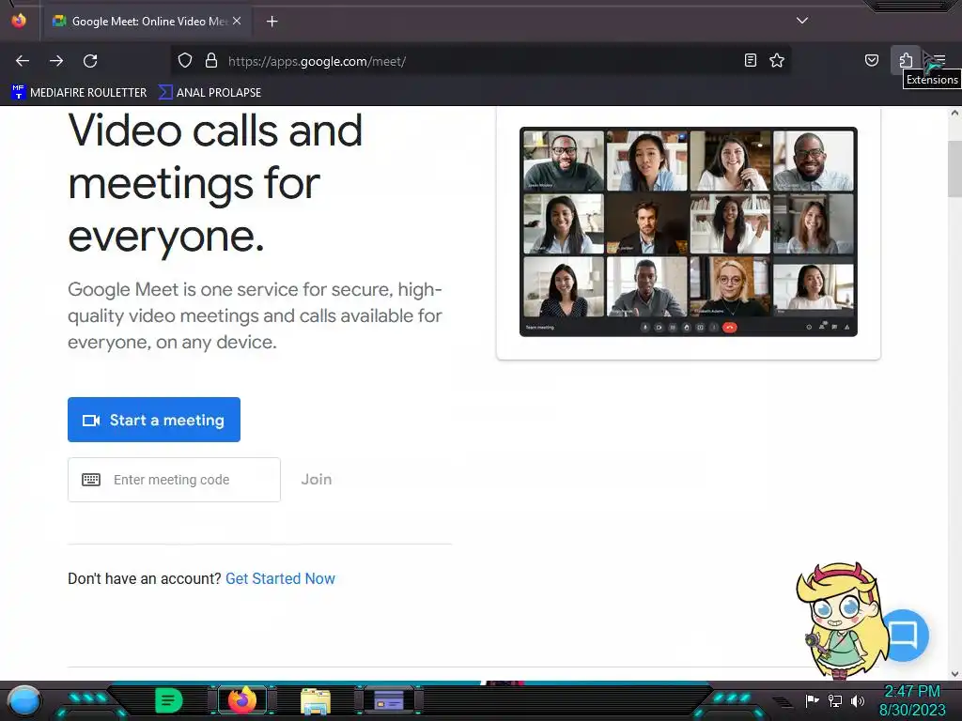Open Action Center flag in system tray
This screenshot has height=721, width=962.
pos(812,700)
